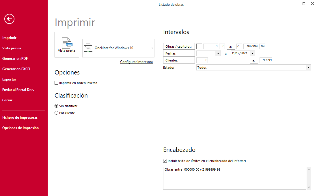The height and width of the screenshot is (196, 317).
Task: Click the Vista previa document icon button
Action: pos(67,45)
